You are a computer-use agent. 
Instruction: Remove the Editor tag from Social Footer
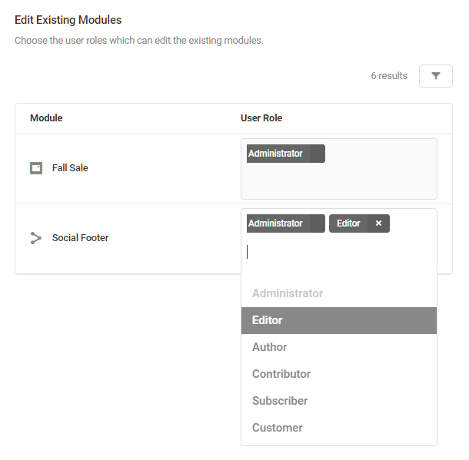pyautogui.click(x=378, y=223)
